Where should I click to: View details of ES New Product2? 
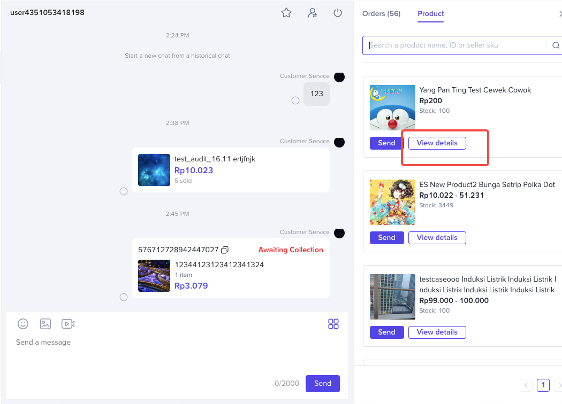pyautogui.click(x=437, y=238)
